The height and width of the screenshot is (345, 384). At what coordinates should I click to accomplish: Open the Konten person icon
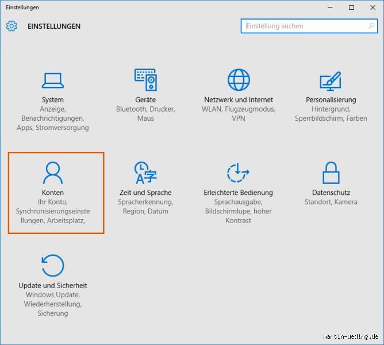click(53, 172)
